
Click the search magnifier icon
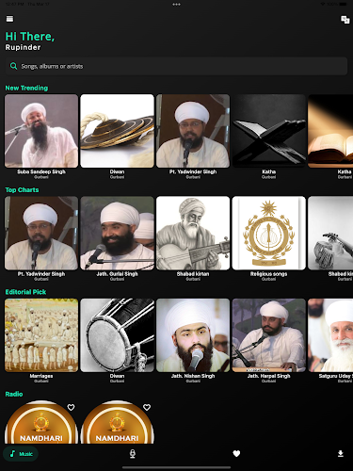13,66
